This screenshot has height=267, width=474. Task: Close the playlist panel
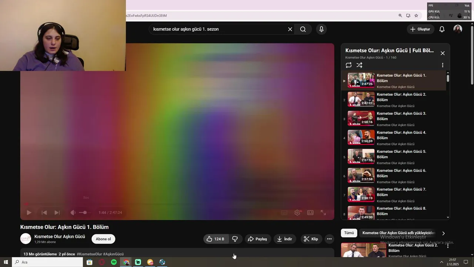tap(443, 53)
